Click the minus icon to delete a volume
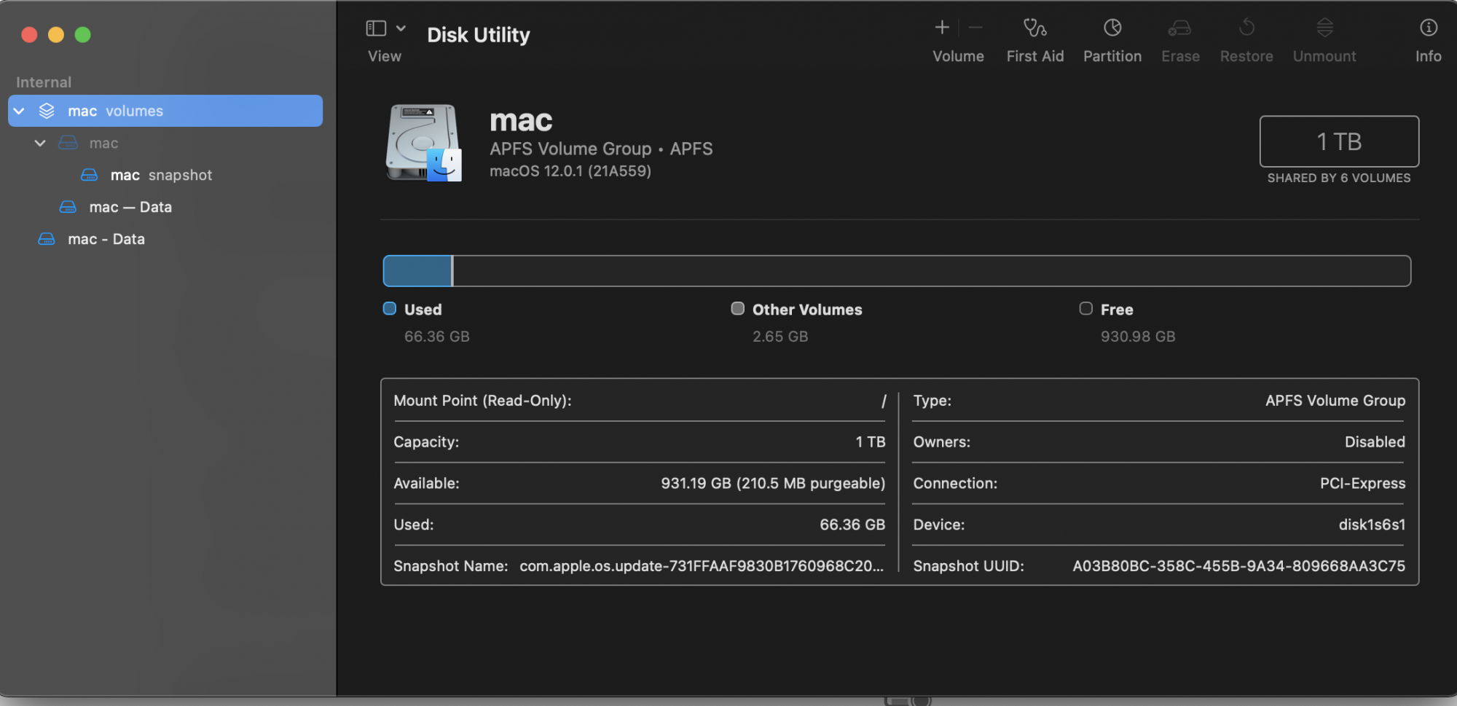1457x706 pixels. (x=976, y=28)
